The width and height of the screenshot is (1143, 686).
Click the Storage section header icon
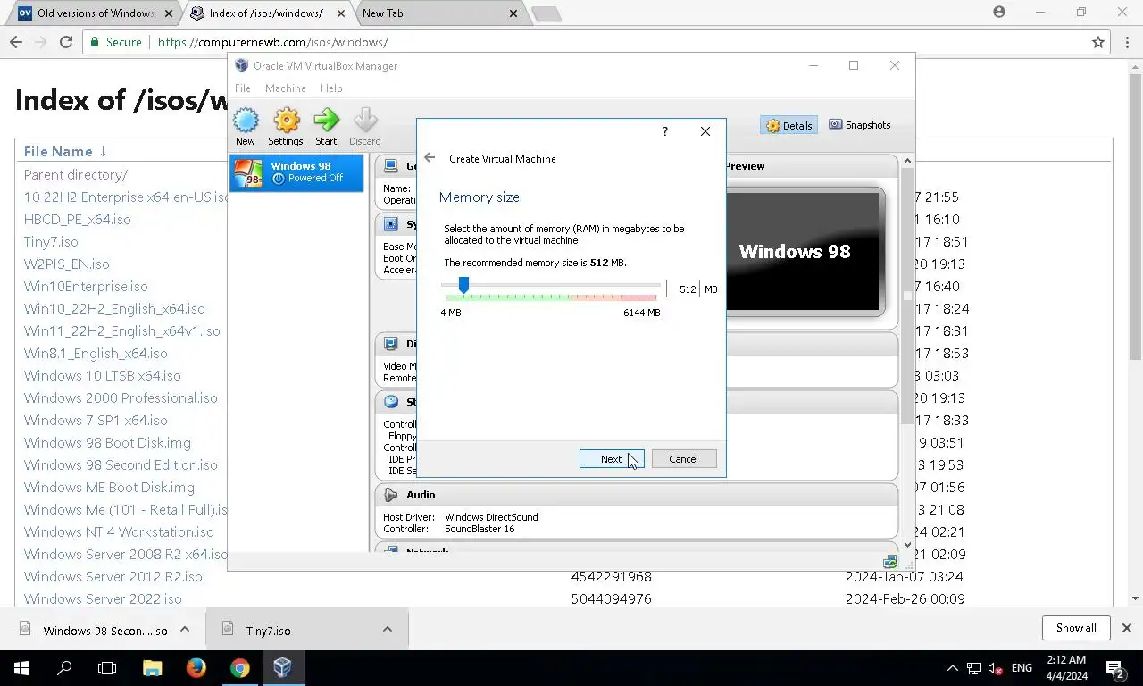point(390,402)
